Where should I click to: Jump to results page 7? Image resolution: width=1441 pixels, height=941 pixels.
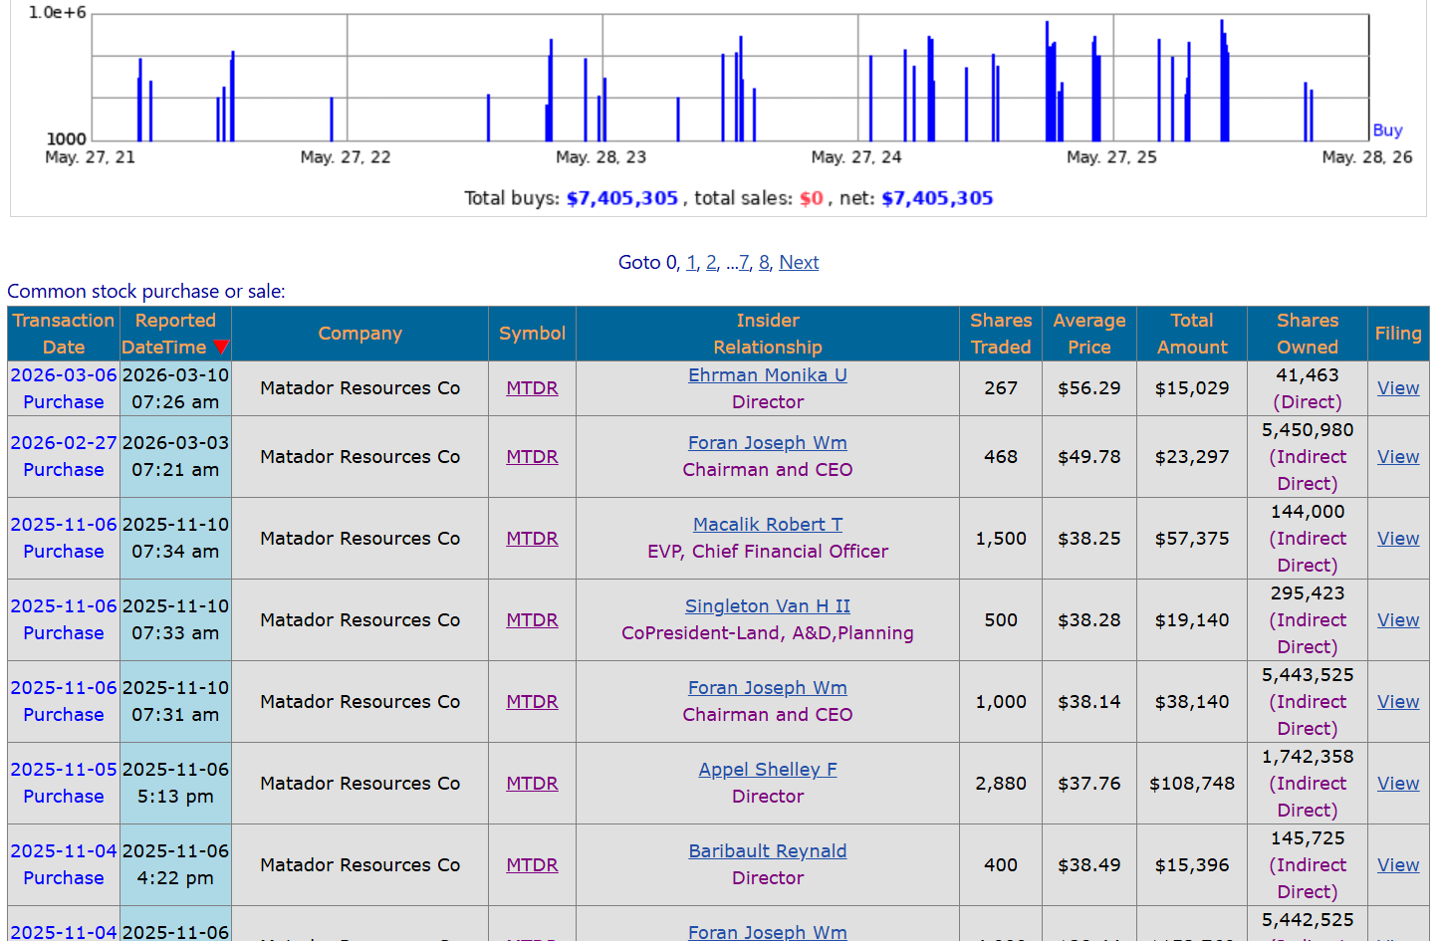click(744, 262)
